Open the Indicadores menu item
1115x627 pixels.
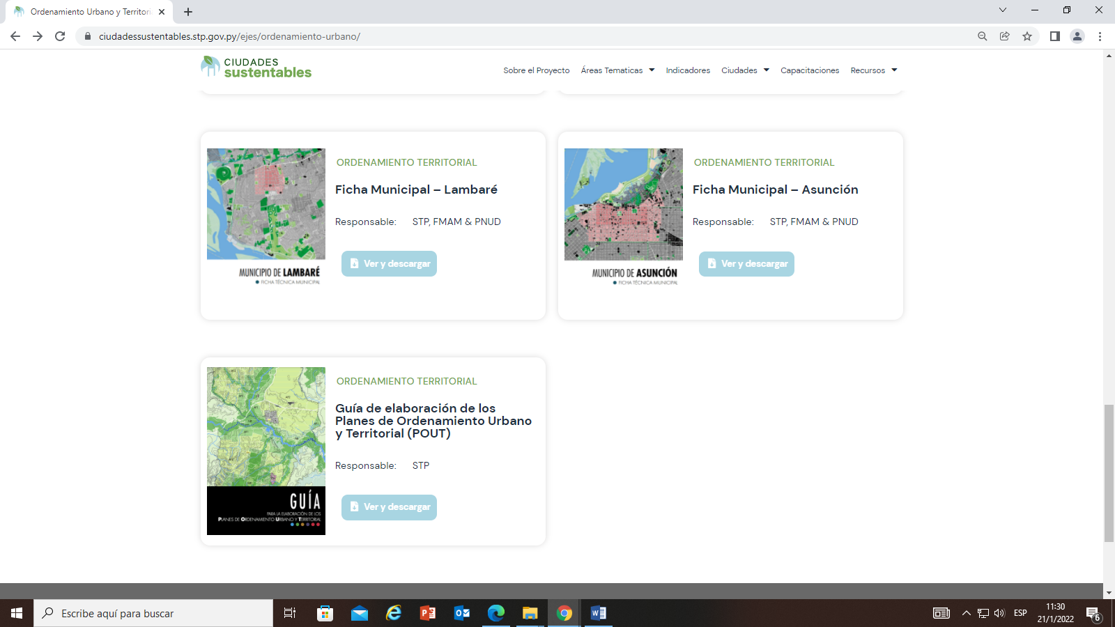[688, 70]
